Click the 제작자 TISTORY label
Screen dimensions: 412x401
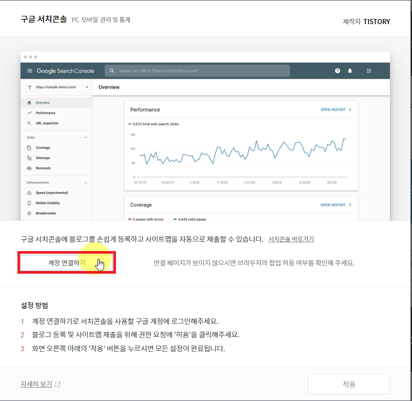click(366, 22)
